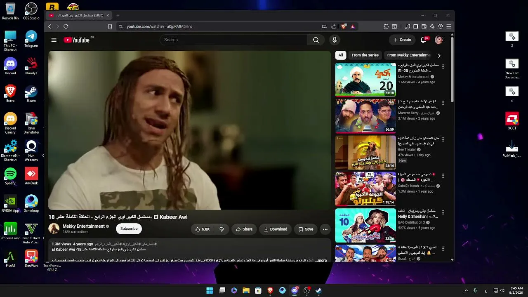Select the Spotify desktop icon
The width and height of the screenshot is (528, 297).
point(10,176)
